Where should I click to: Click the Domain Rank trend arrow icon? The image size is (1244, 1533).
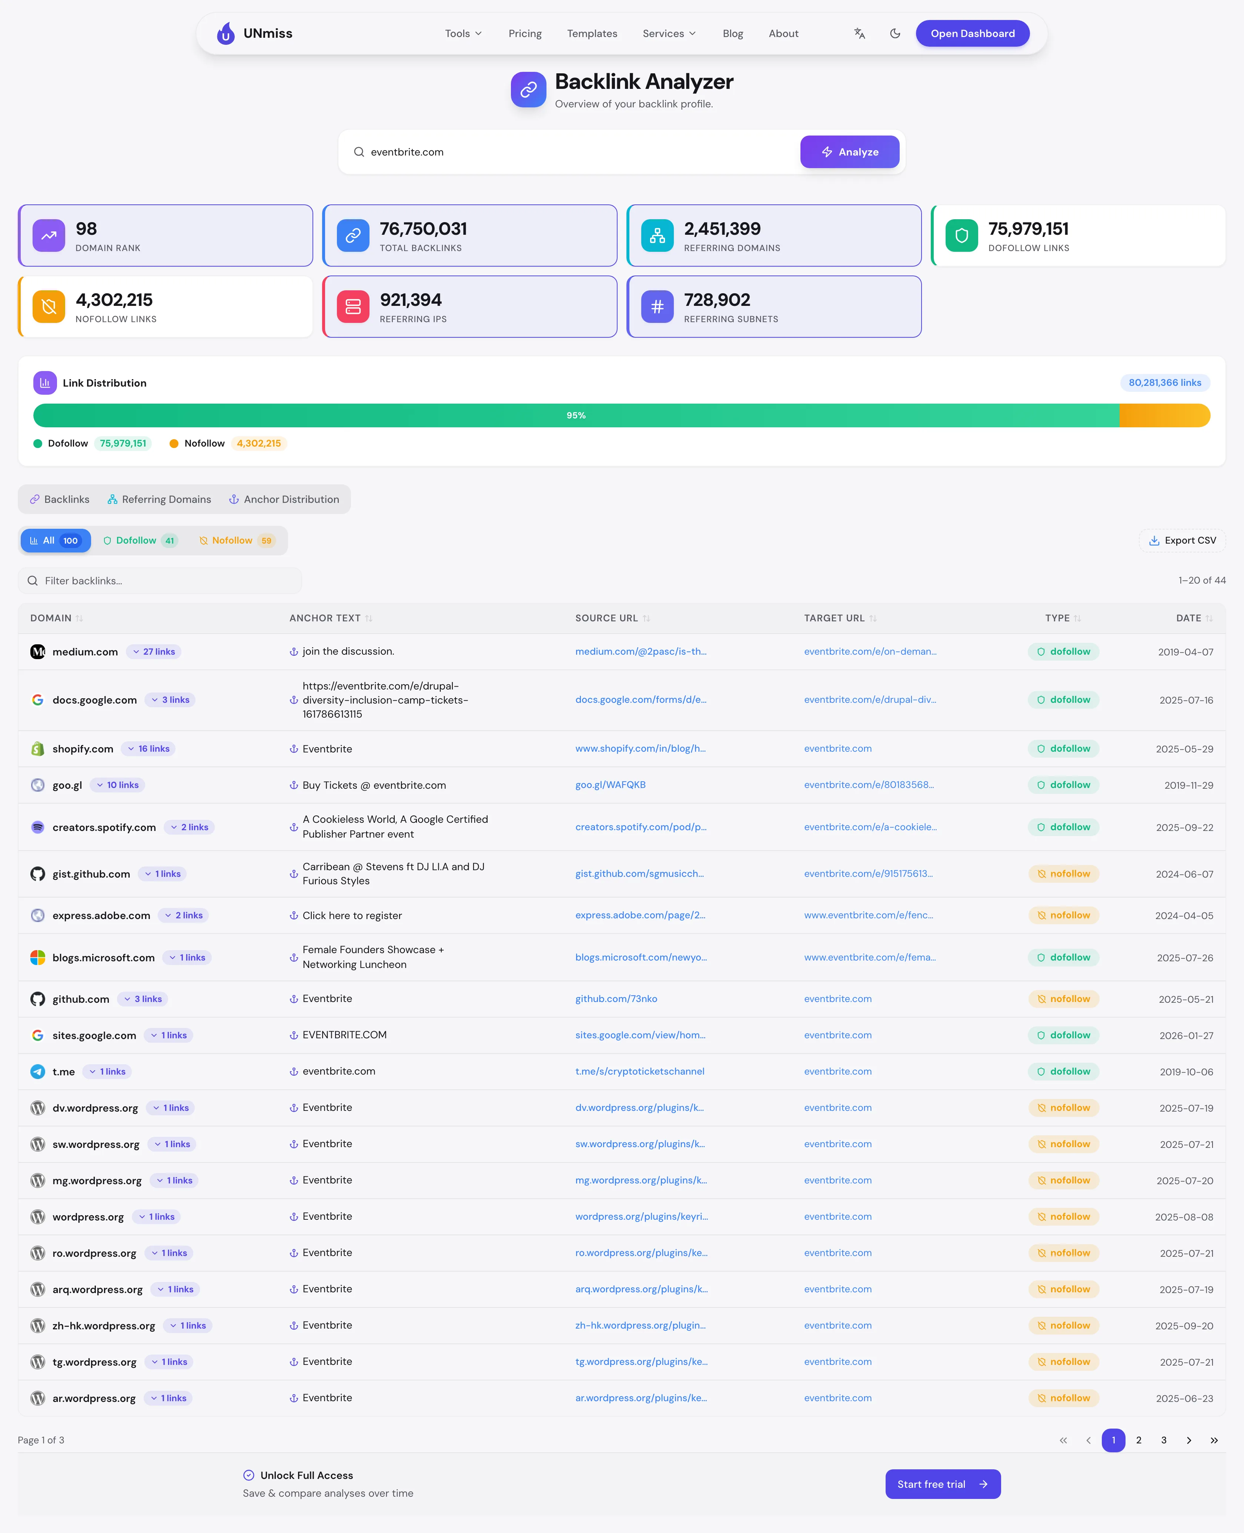tap(49, 236)
